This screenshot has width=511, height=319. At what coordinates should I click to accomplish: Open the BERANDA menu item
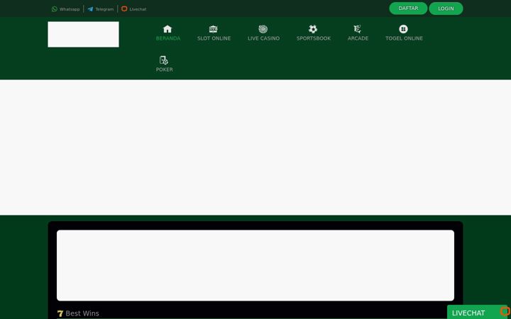(167, 33)
